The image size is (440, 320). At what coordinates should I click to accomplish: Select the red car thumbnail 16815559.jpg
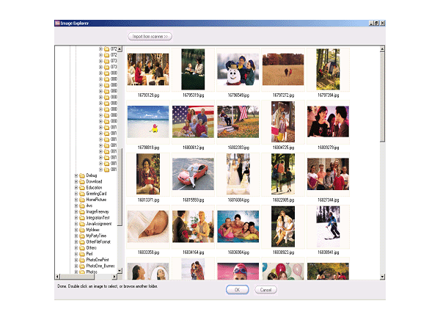click(x=193, y=175)
